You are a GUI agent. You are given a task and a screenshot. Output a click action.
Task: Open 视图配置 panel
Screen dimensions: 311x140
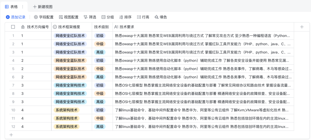point(69,17)
